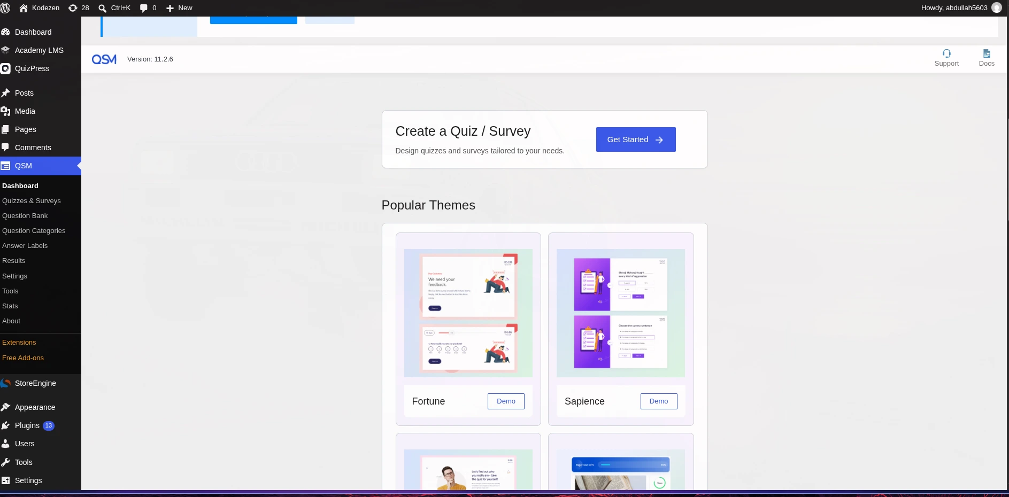
Task: Click the QSM logo
Action: [x=104, y=59]
